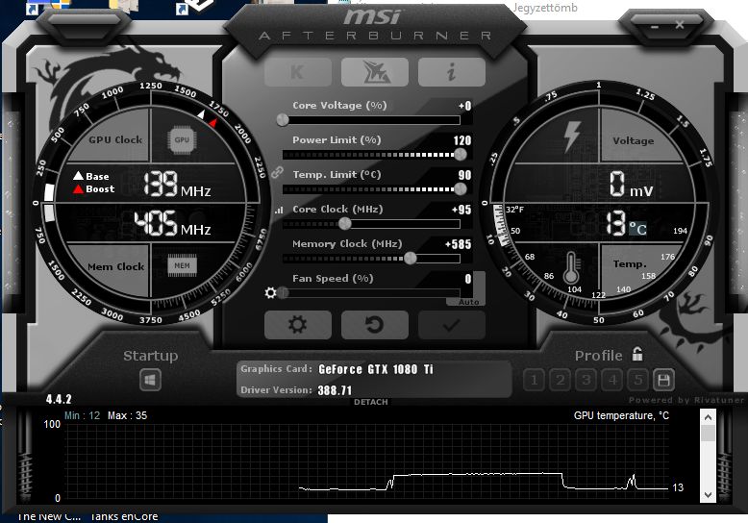Viewport: 748px width, 523px height.
Task: Click the monitoring graph scrollbar thumb
Action: point(708,434)
